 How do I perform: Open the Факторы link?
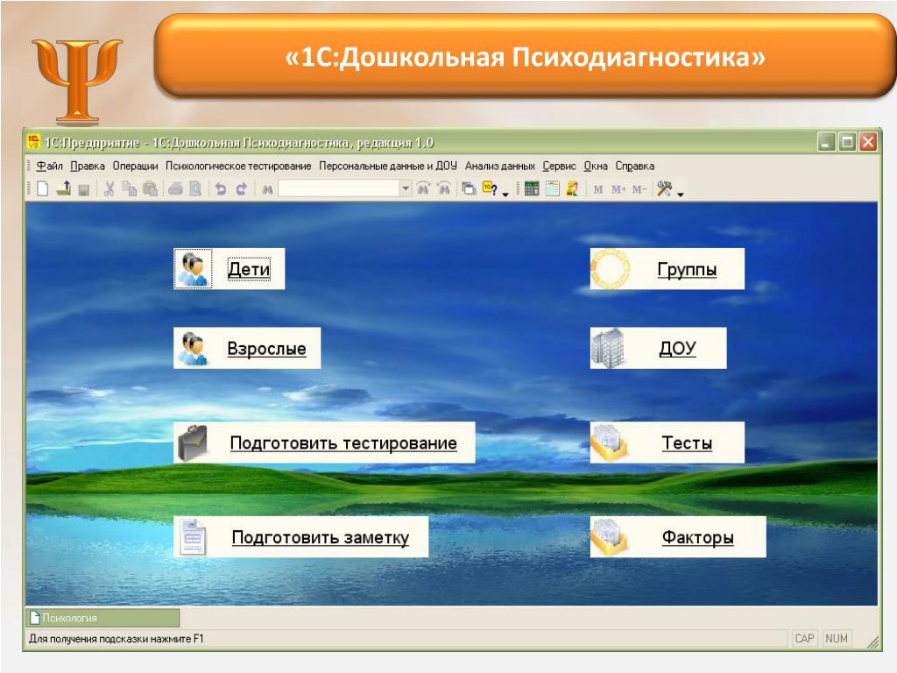[698, 537]
